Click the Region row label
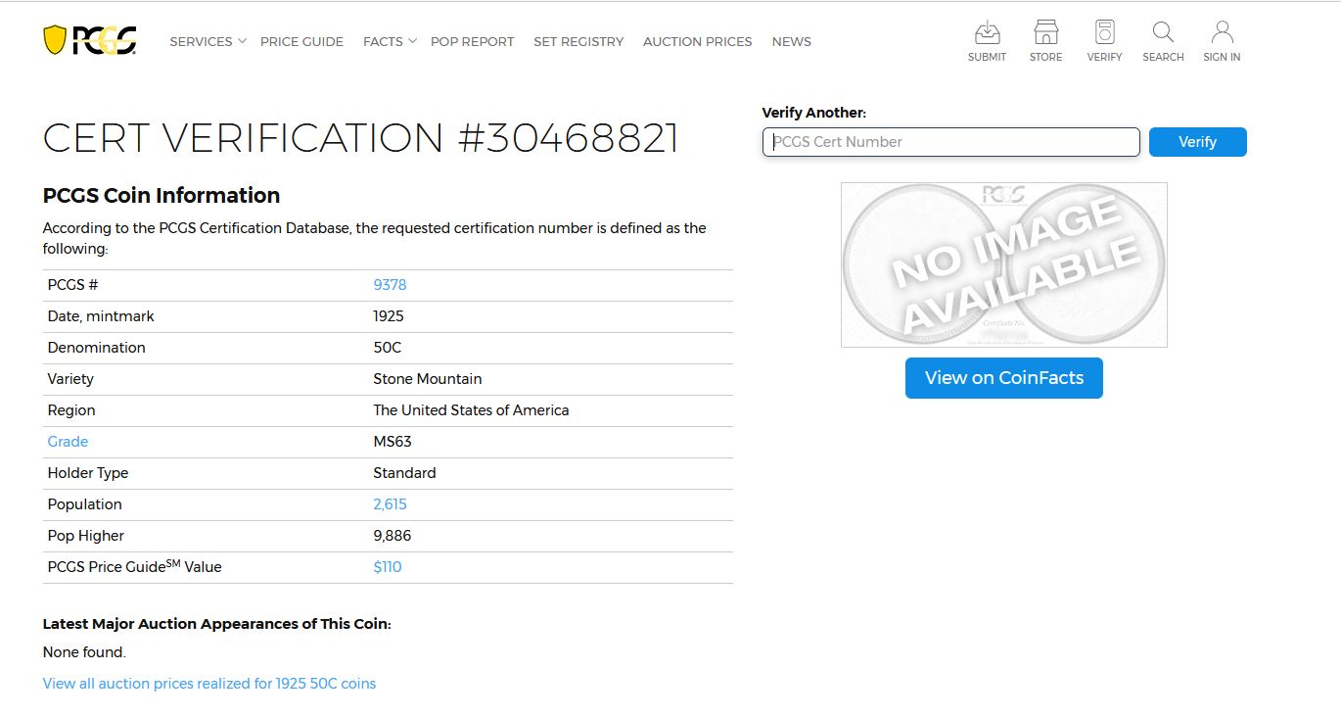The height and width of the screenshot is (717, 1341). [71, 410]
